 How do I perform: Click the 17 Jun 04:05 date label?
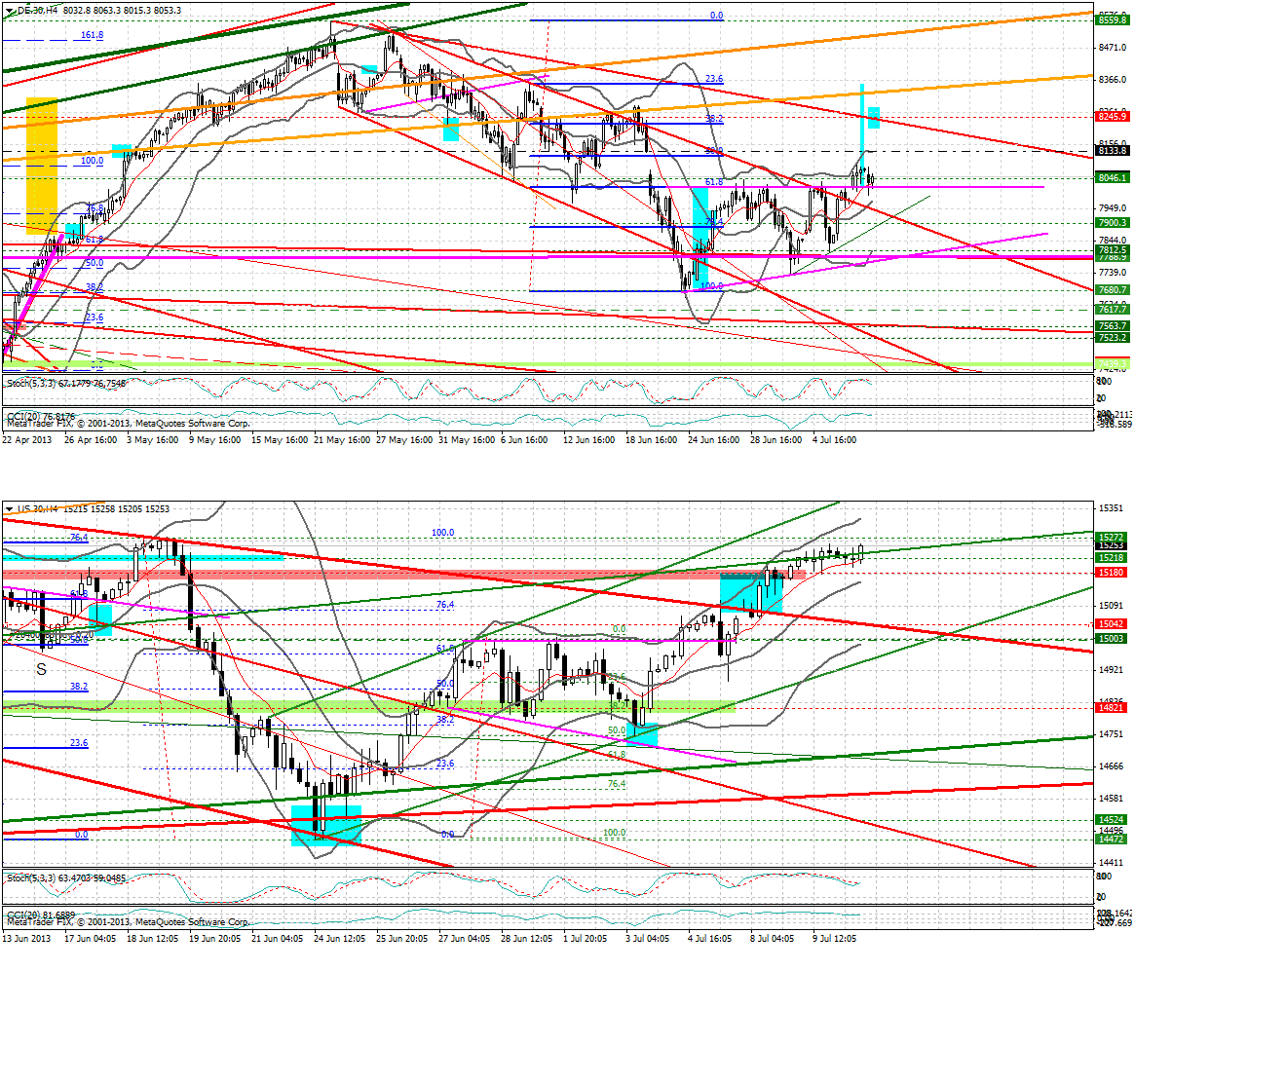pyautogui.click(x=91, y=938)
